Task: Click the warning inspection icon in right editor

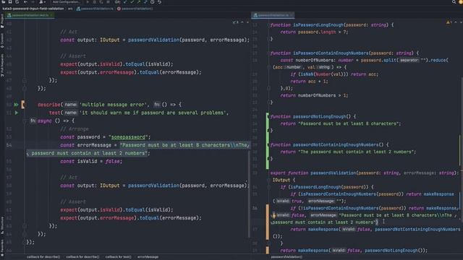Action: click(x=449, y=22)
